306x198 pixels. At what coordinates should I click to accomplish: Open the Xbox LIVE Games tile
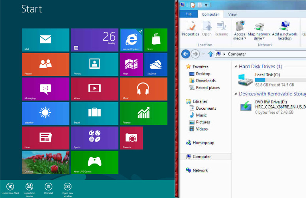pyautogui.click(x=94, y=163)
